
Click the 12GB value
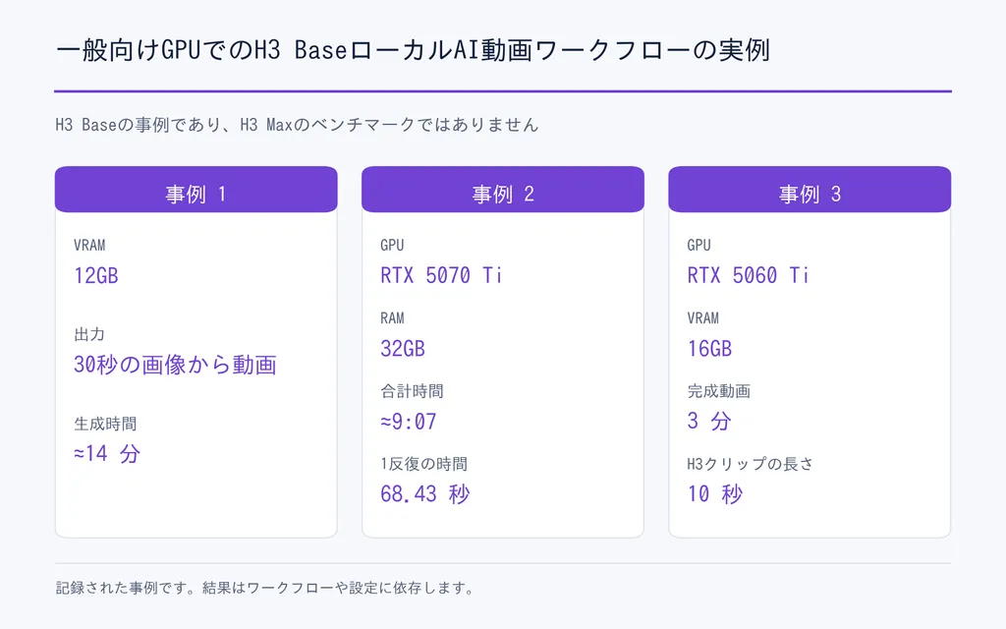click(x=96, y=275)
